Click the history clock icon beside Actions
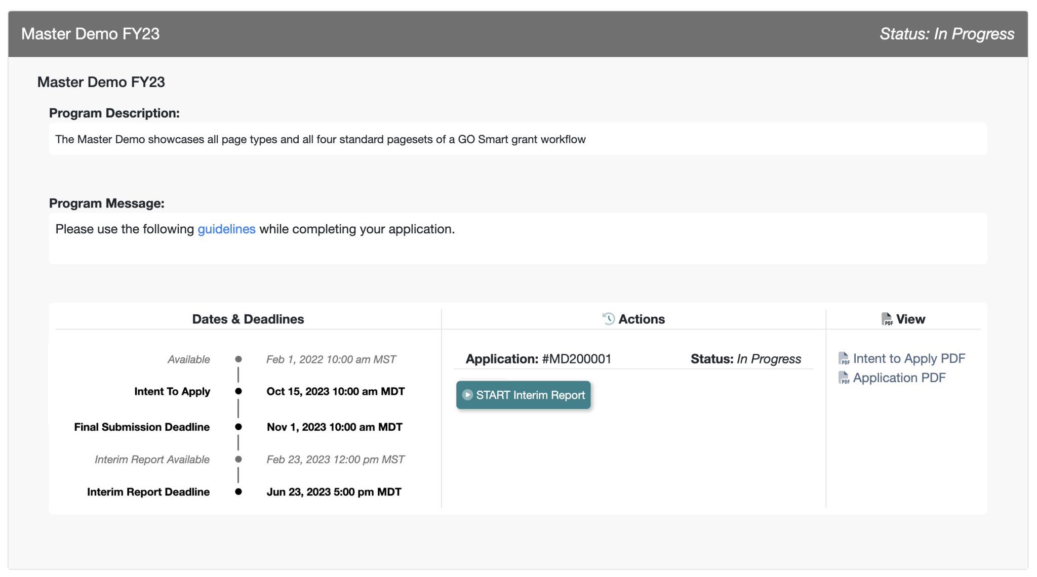This screenshot has width=1037, height=577. 608,319
